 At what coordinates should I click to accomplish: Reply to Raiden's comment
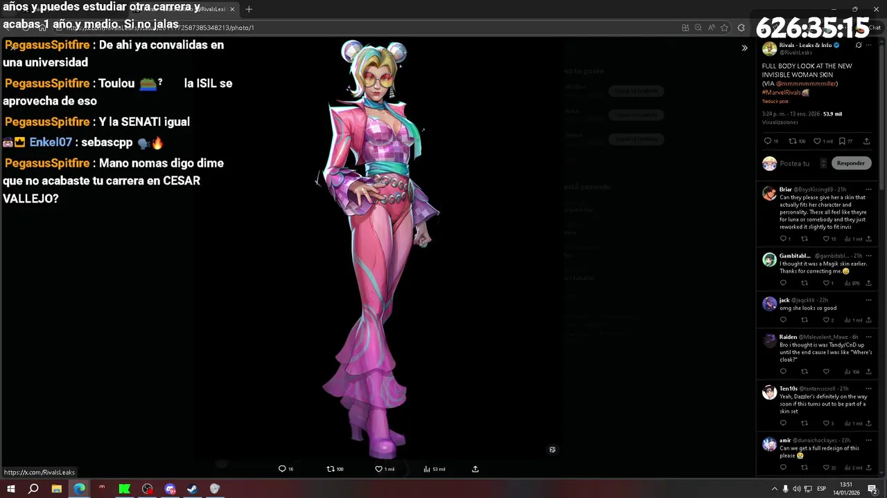pos(783,371)
